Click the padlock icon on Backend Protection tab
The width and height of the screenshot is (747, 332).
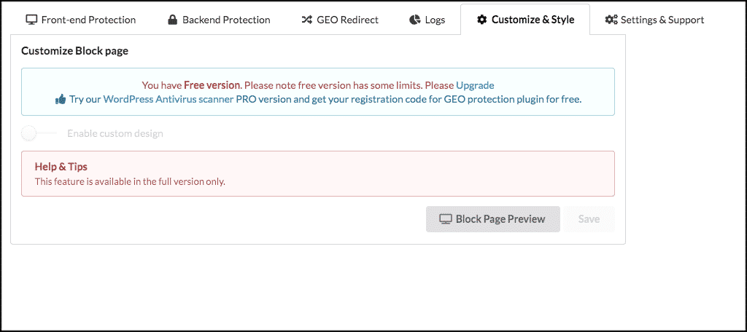point(172,20)
